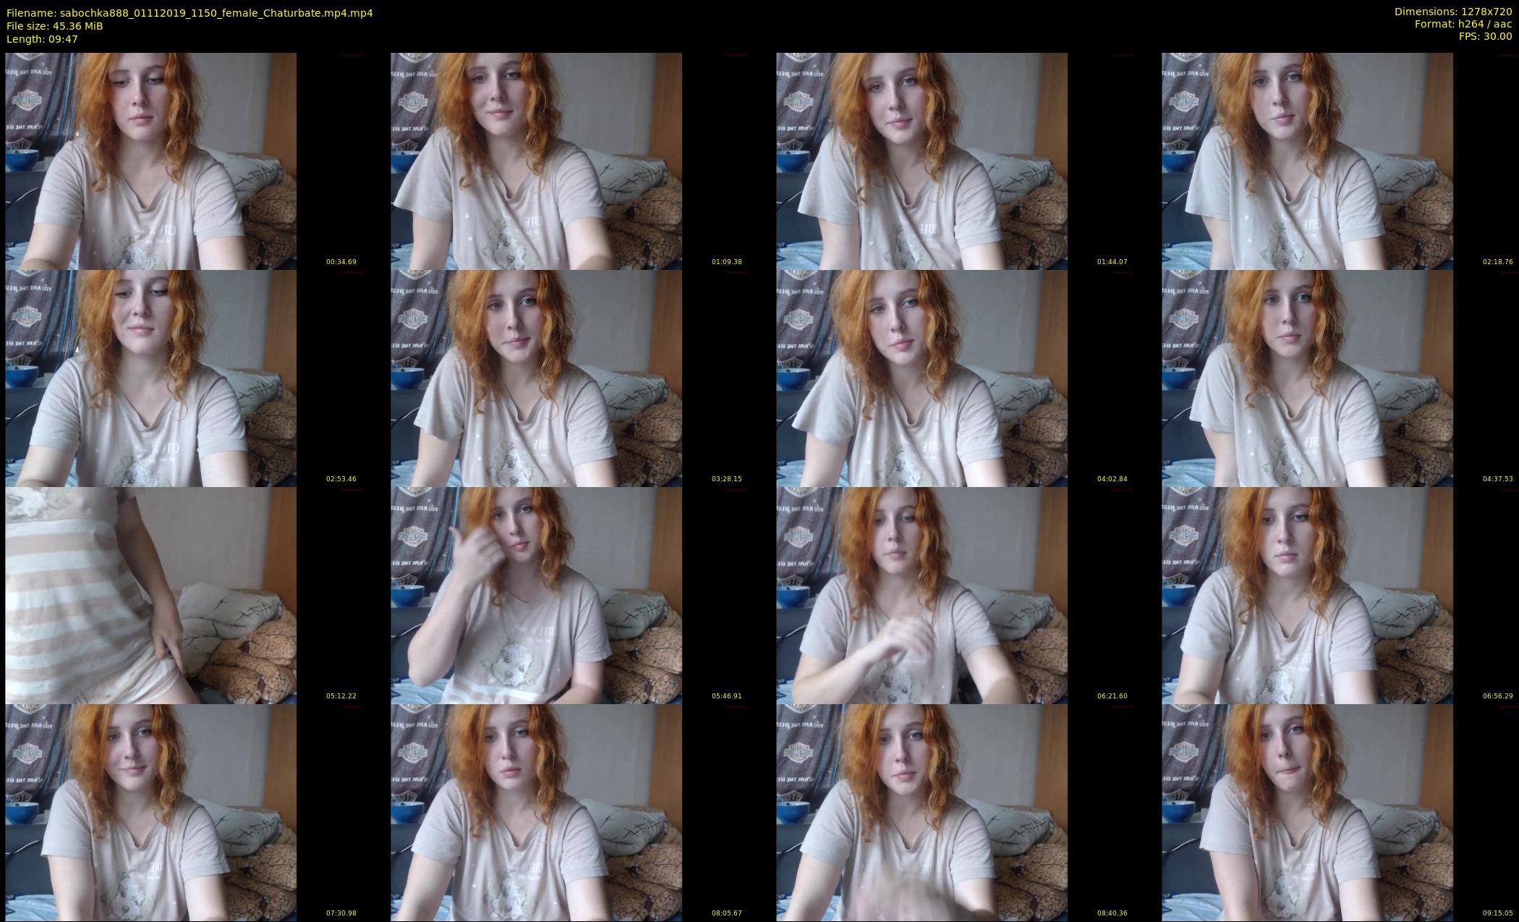Viewport: 1519px width, 922px height.
Task: Select the frame at 01:09.38
Action: [536, 161]
